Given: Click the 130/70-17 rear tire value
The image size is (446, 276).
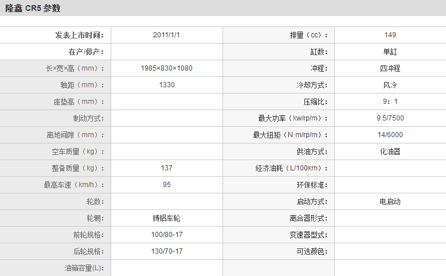Looking at the screenshot, I should tap(166, 251).
